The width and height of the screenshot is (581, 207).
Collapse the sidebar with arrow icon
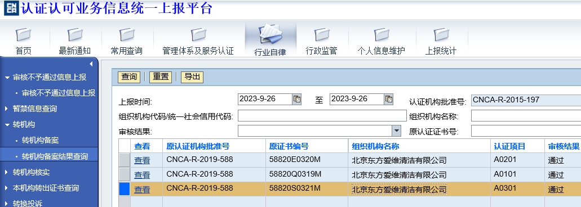(x=91, y=64)
